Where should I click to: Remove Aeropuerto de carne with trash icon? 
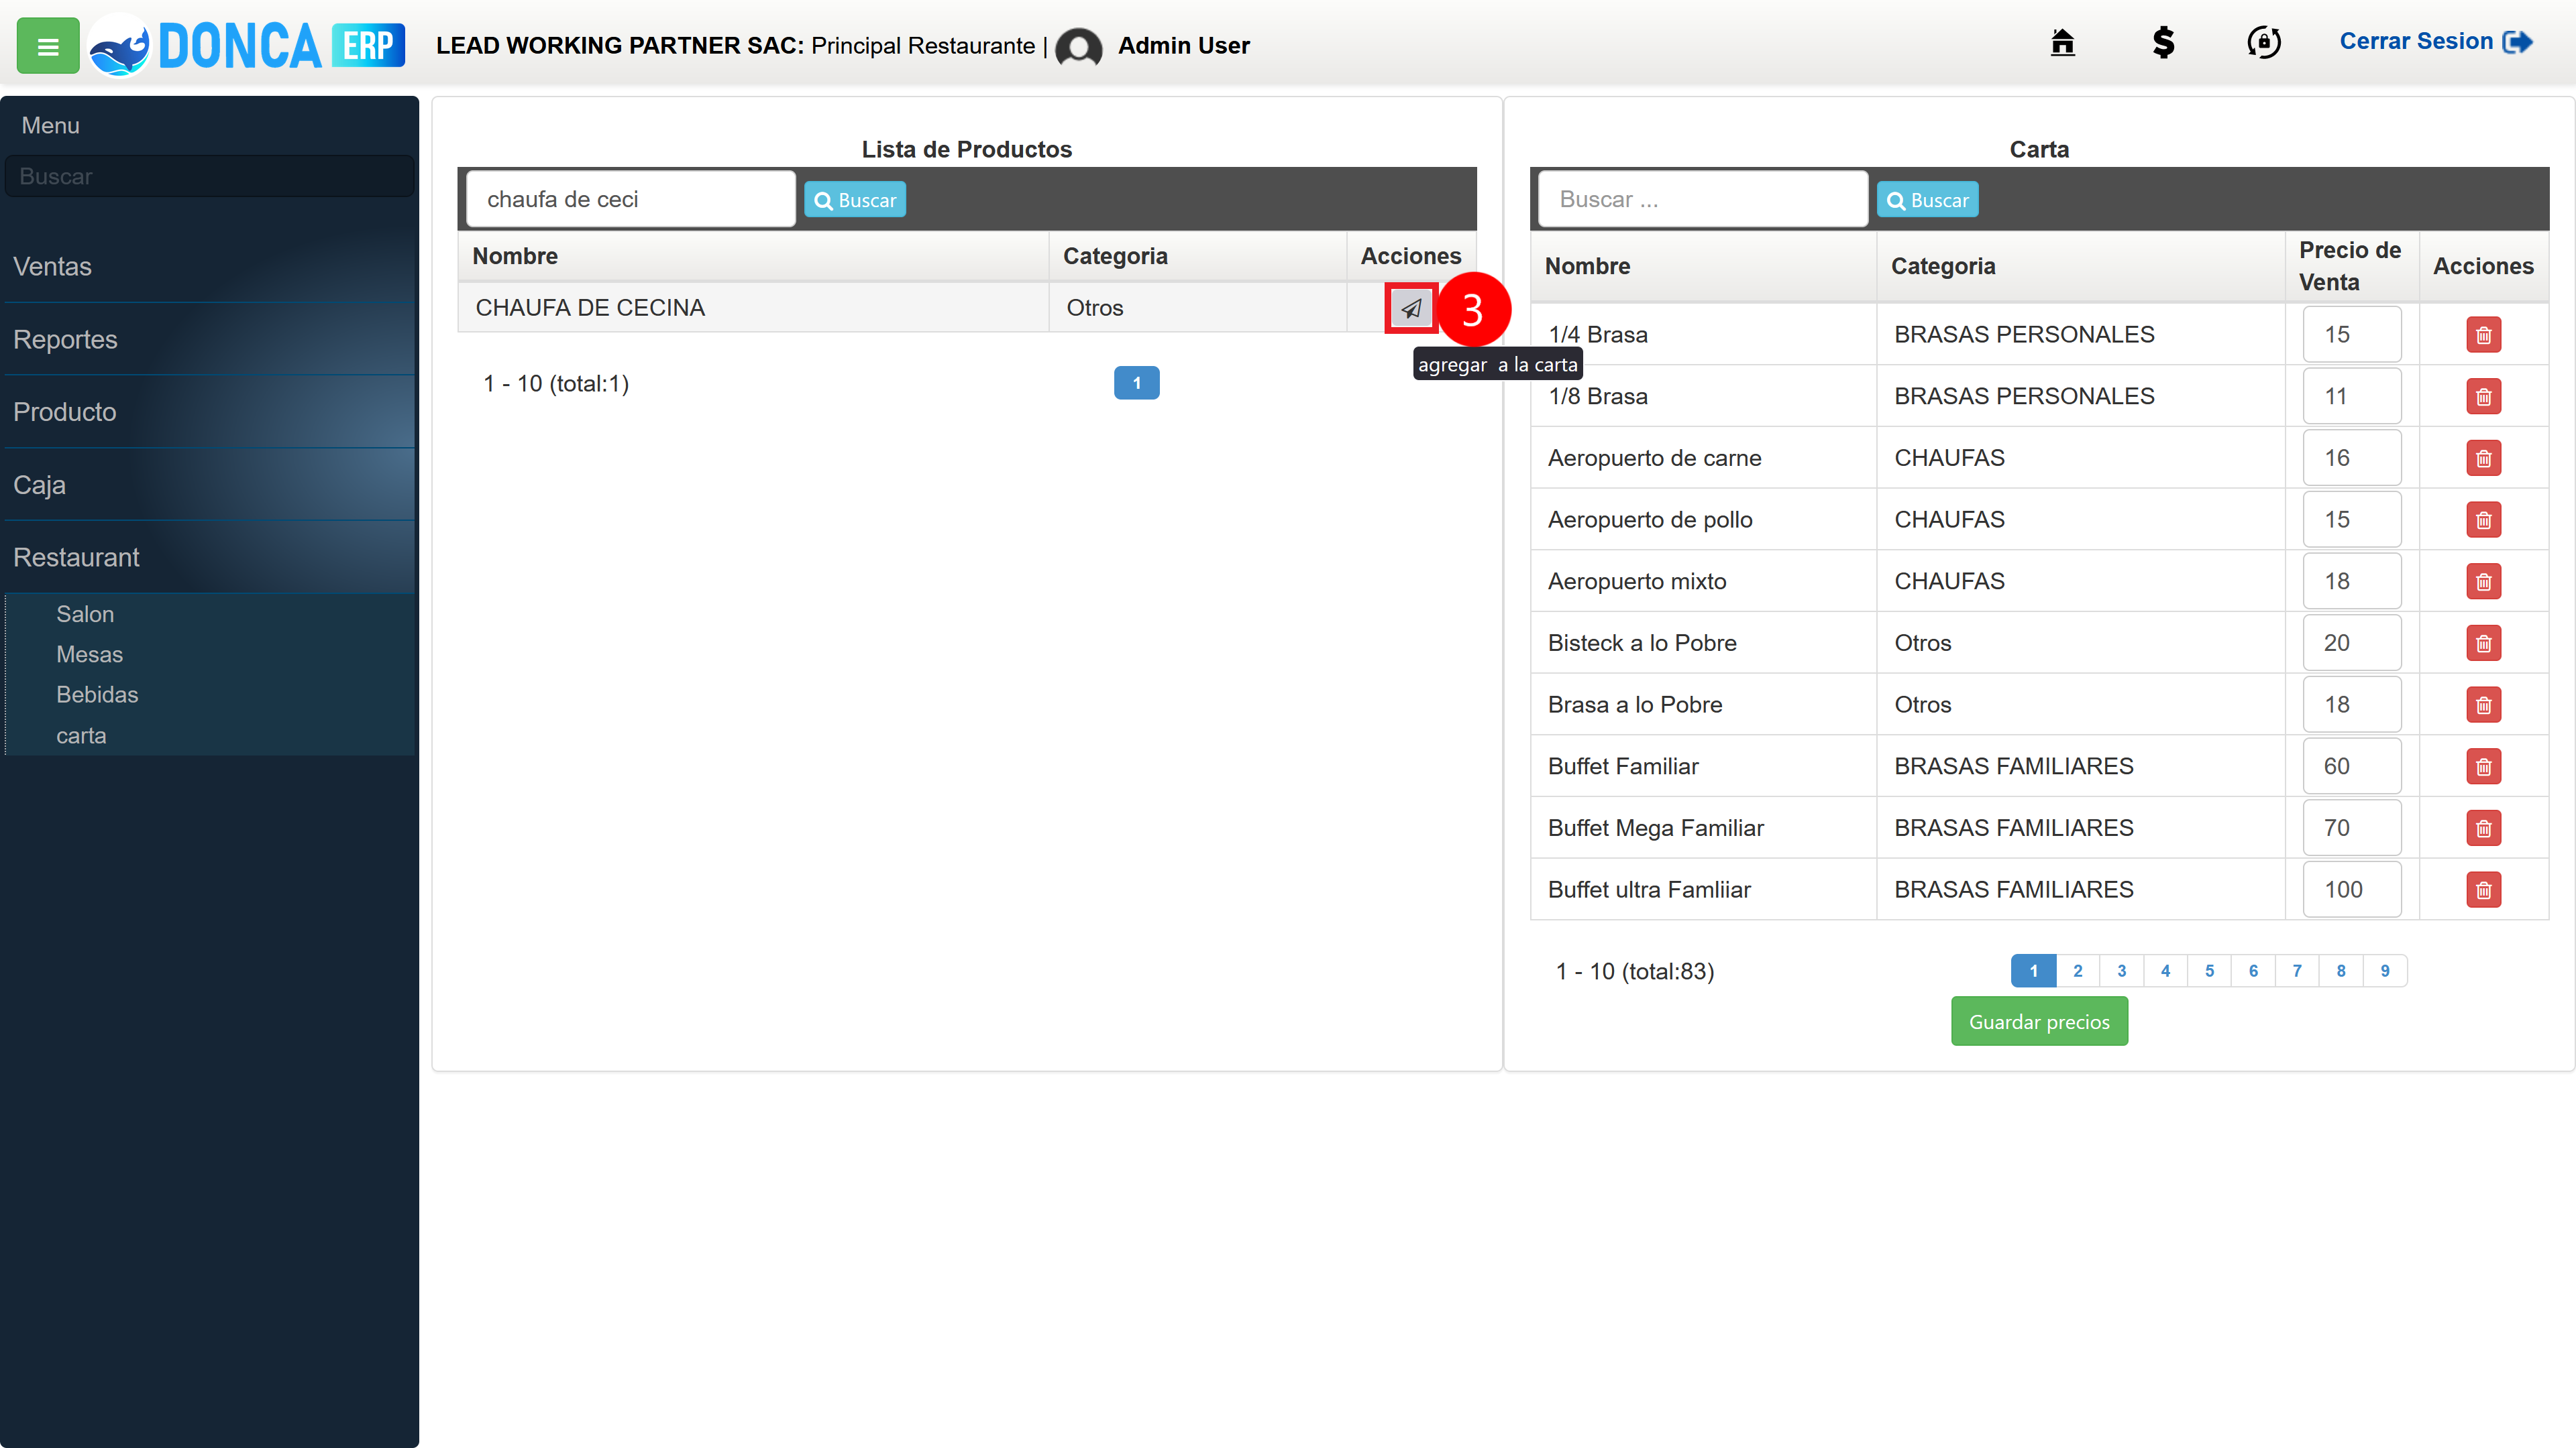coord(2483,459)
